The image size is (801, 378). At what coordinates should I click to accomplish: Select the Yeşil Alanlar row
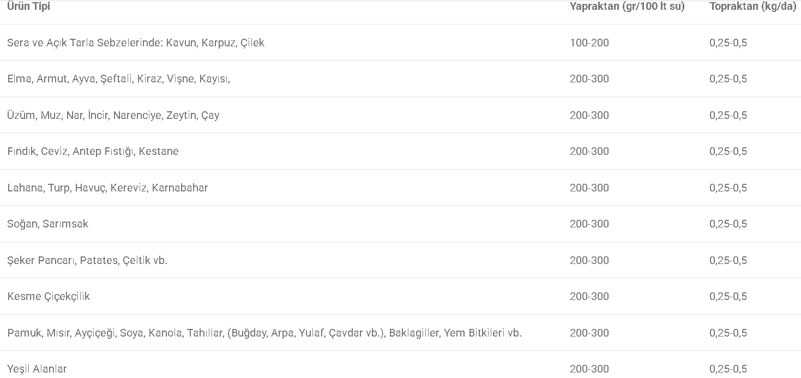point(400,364)
